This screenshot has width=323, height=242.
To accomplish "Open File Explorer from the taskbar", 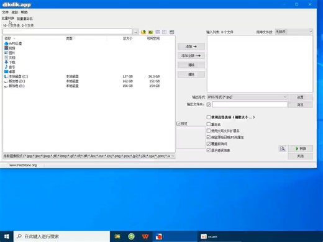I will click(x=117, y=236).
